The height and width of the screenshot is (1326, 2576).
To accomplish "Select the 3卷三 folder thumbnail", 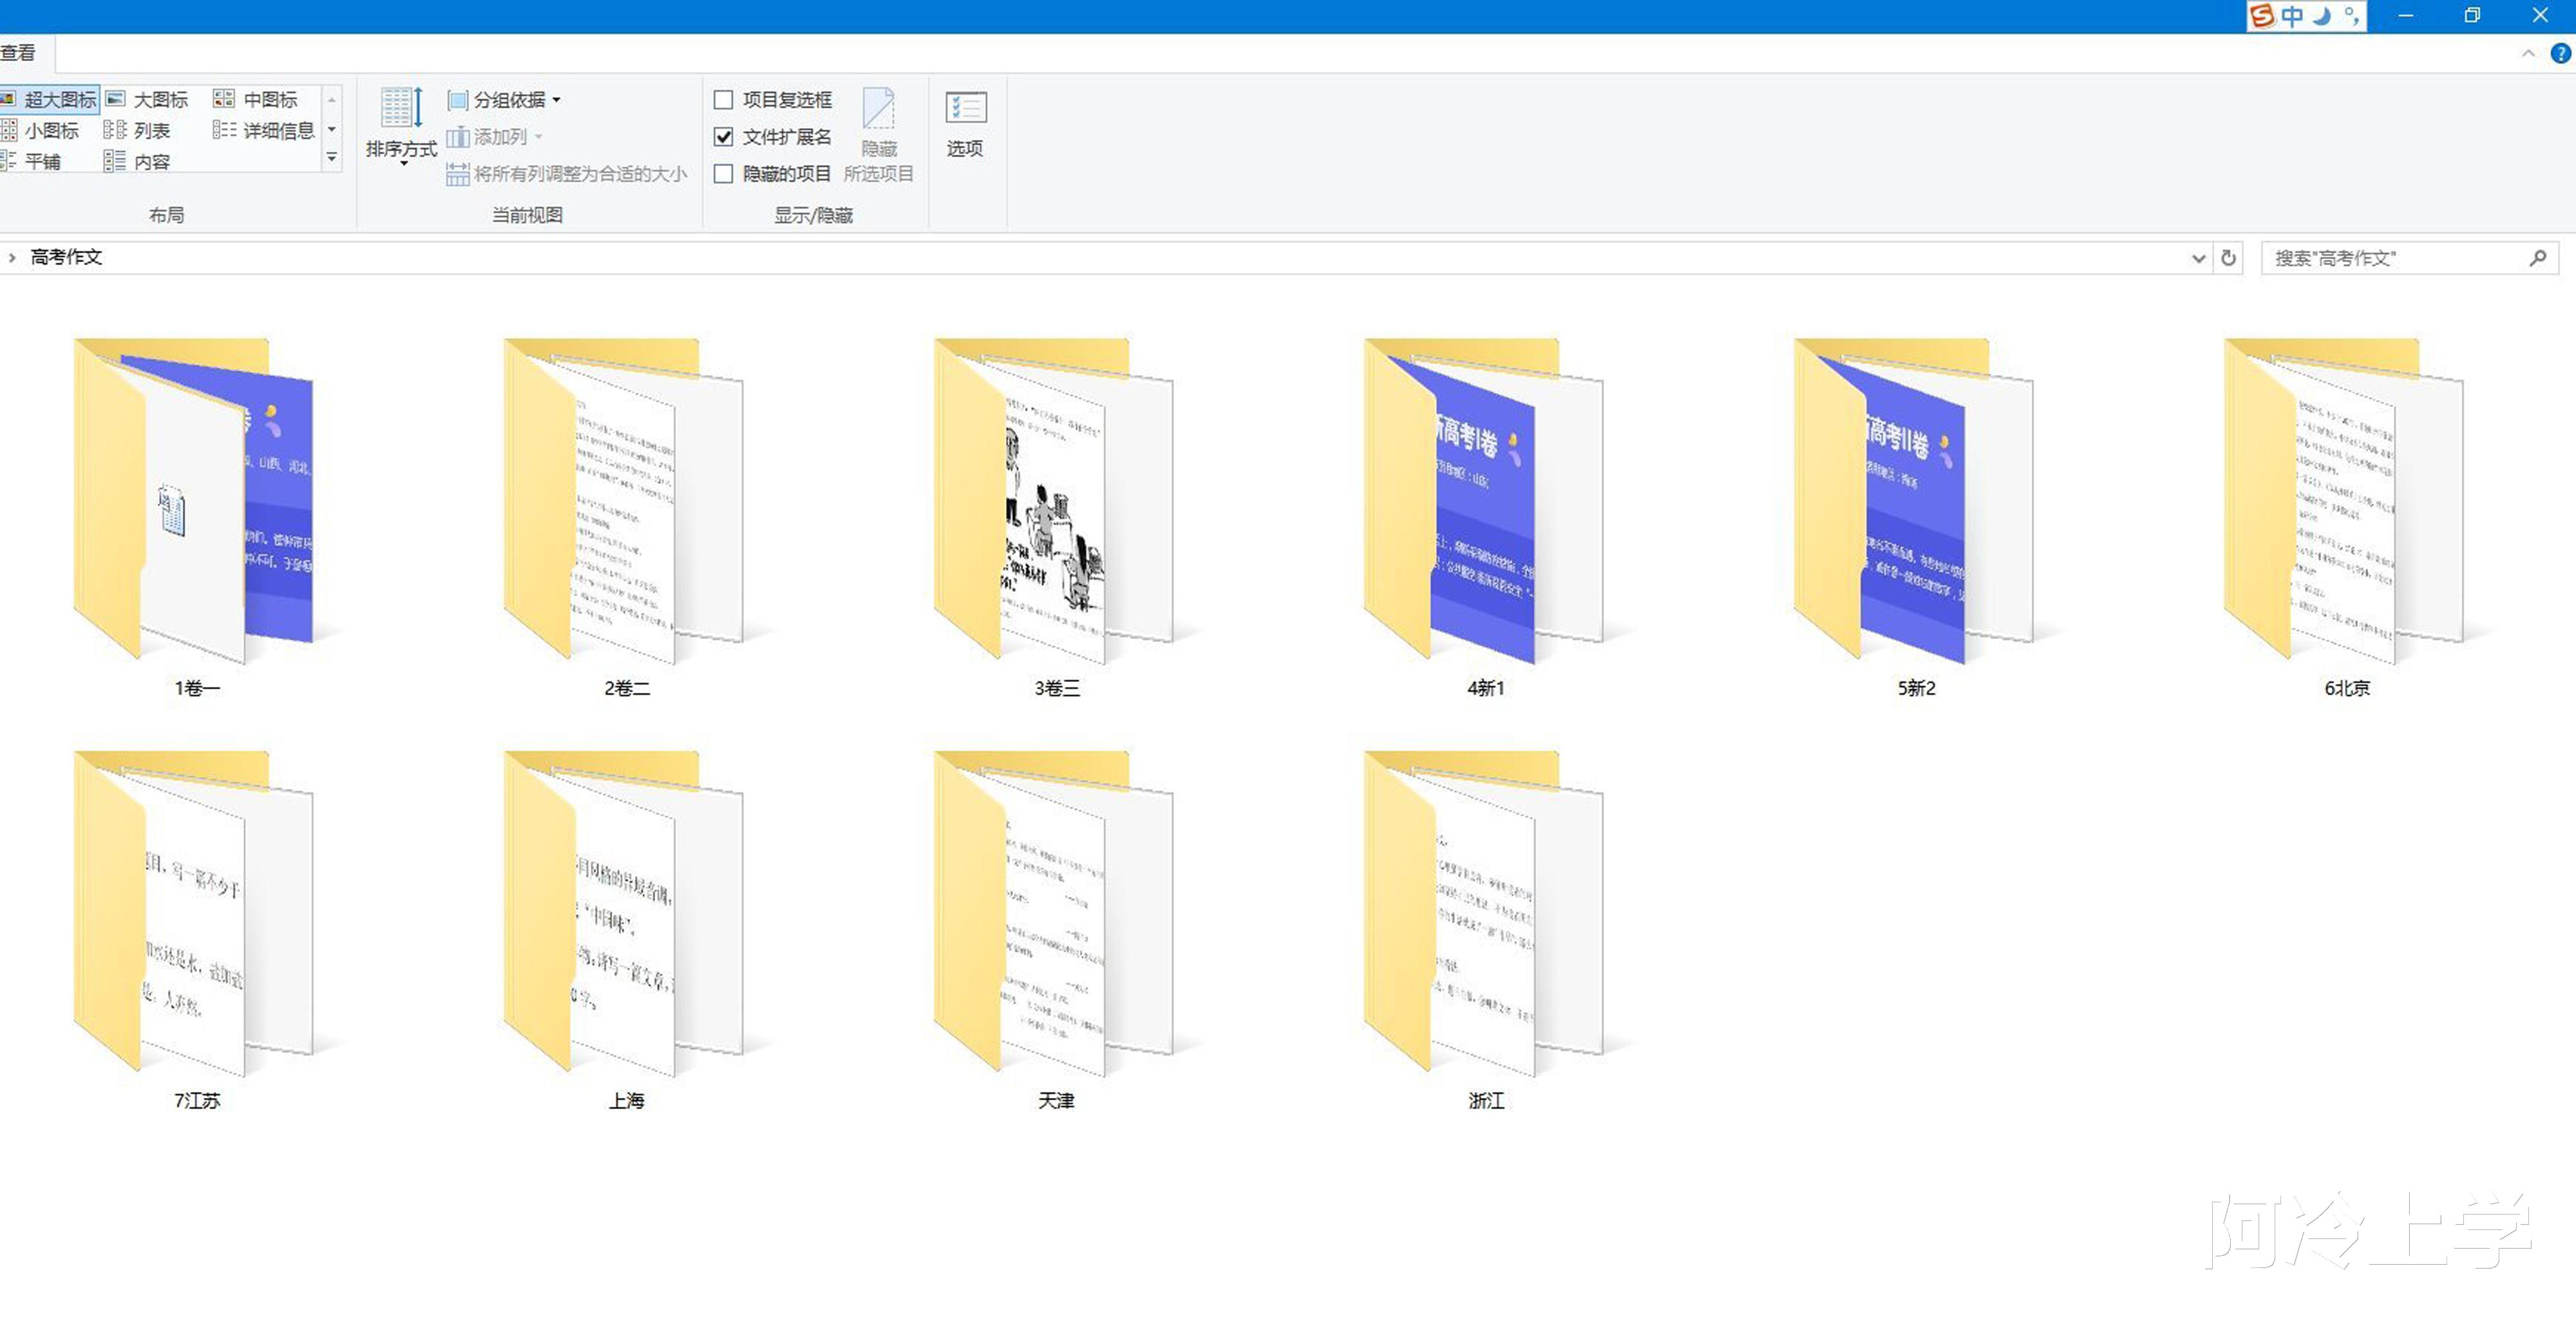I will point(1055,500).
